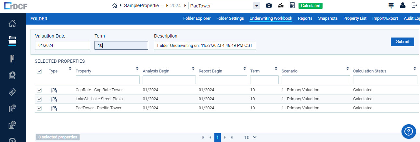Toggle the select-all header checkbox
Image resolution: width=420 pixels, height=142 pixels.
[x=39, y=71]
